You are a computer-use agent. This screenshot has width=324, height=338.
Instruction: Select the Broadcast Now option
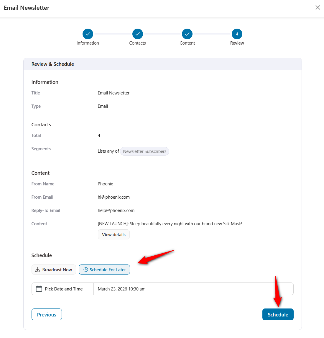point(54,269)
